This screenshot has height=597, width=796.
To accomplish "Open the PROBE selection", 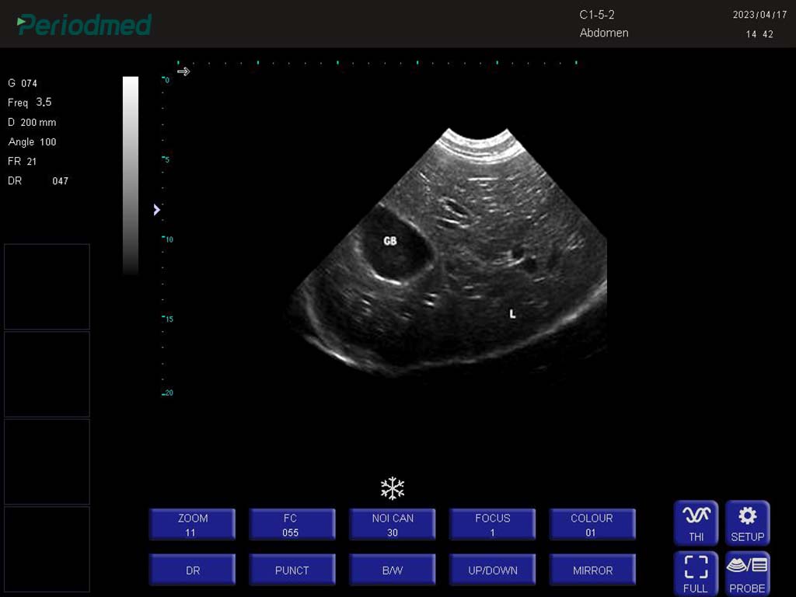I will [x=747, y=574].
